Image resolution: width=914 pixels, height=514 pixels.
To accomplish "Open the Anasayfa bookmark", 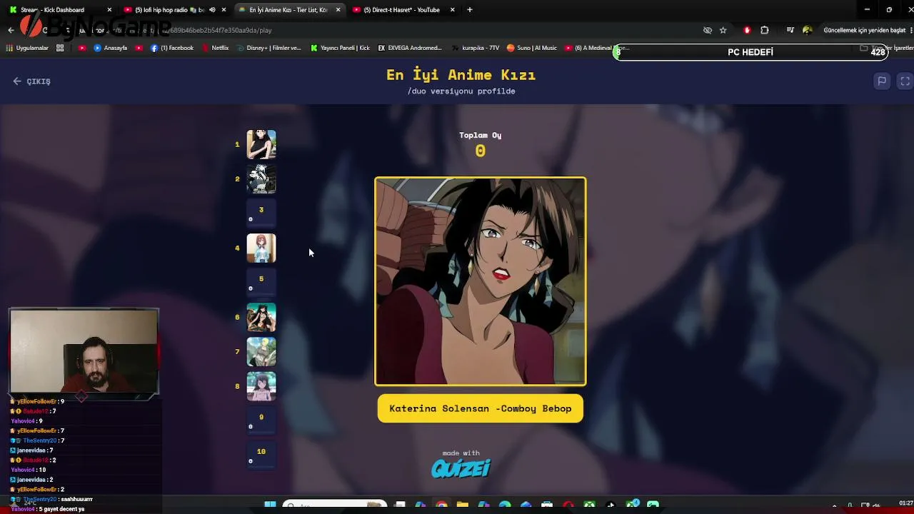I will pyautogui.click(x=111, y=48).
